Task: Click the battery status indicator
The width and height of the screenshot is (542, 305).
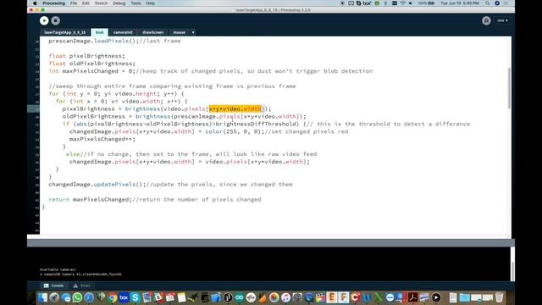Action: 426,3
